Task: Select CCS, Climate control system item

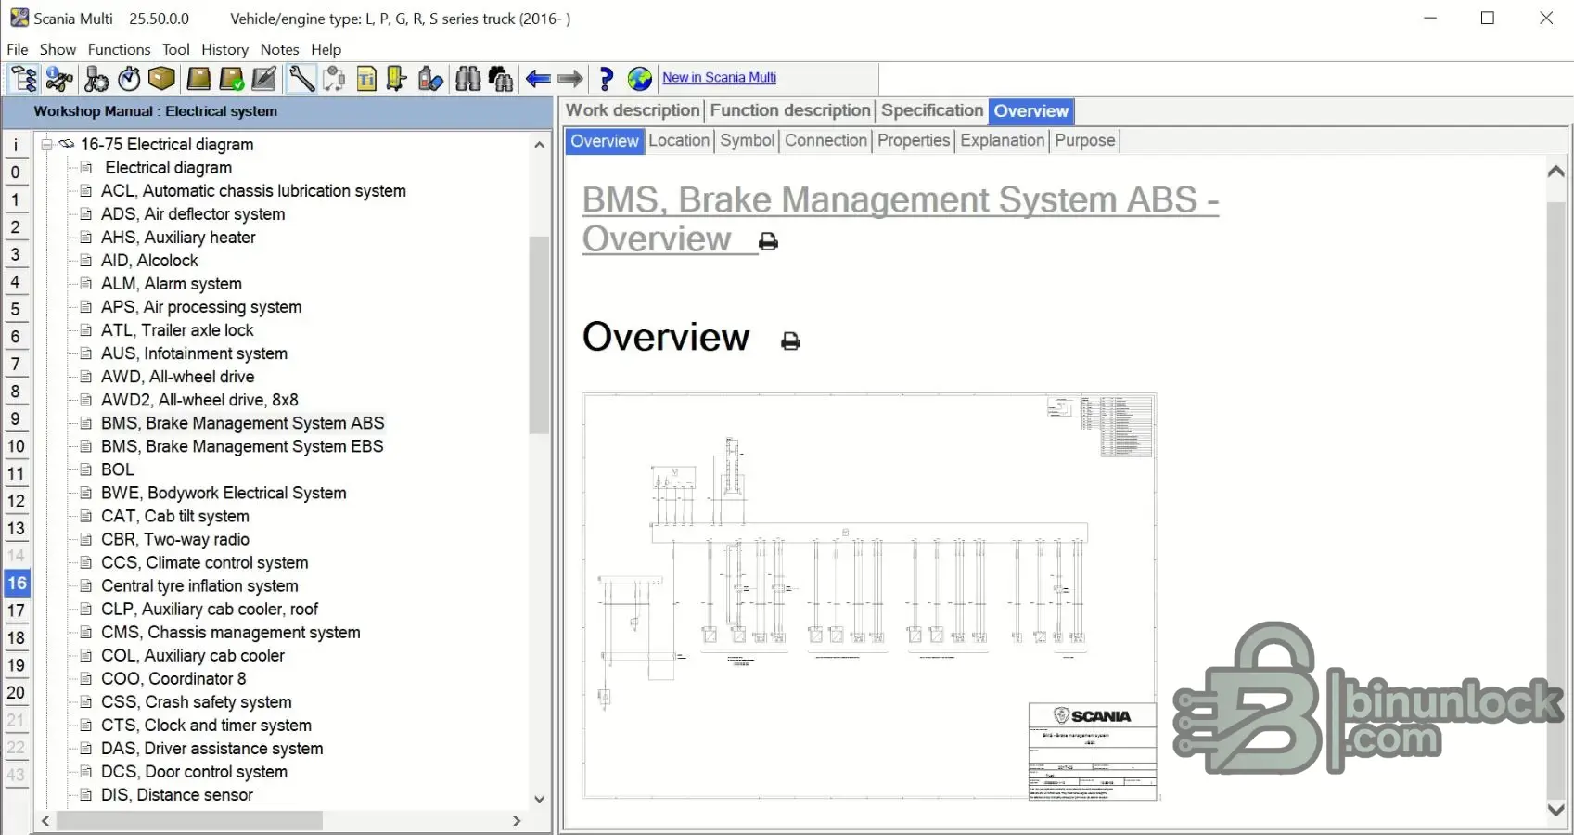Action: pos(204,562)
